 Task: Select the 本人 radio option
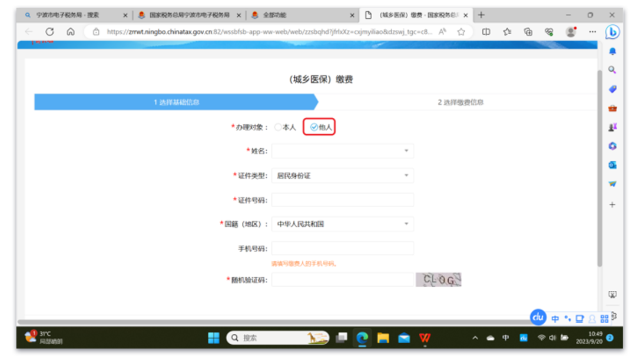[x=278, y=127]
